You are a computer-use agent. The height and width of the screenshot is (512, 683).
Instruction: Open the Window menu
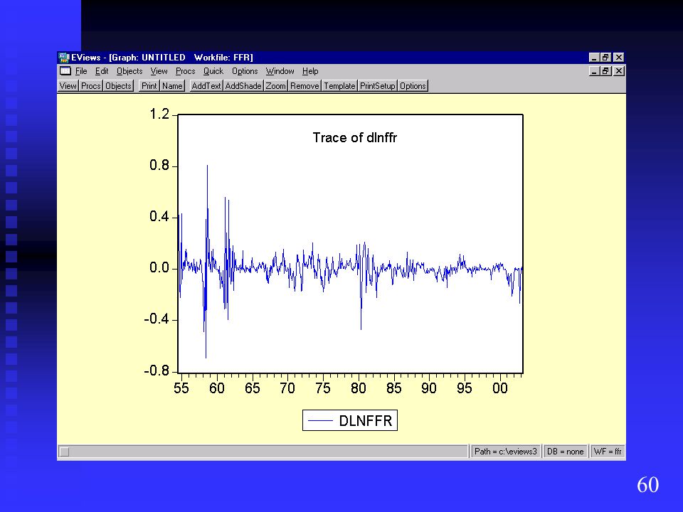[280, 71]
